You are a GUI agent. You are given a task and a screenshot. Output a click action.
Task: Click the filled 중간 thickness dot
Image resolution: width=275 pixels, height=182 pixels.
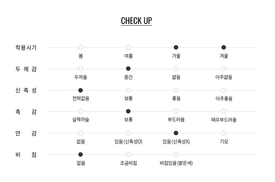click(x=128, y=69)
